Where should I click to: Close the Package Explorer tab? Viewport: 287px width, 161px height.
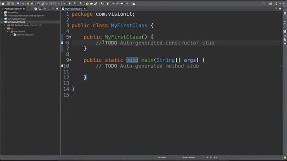(x=24, y=9)
